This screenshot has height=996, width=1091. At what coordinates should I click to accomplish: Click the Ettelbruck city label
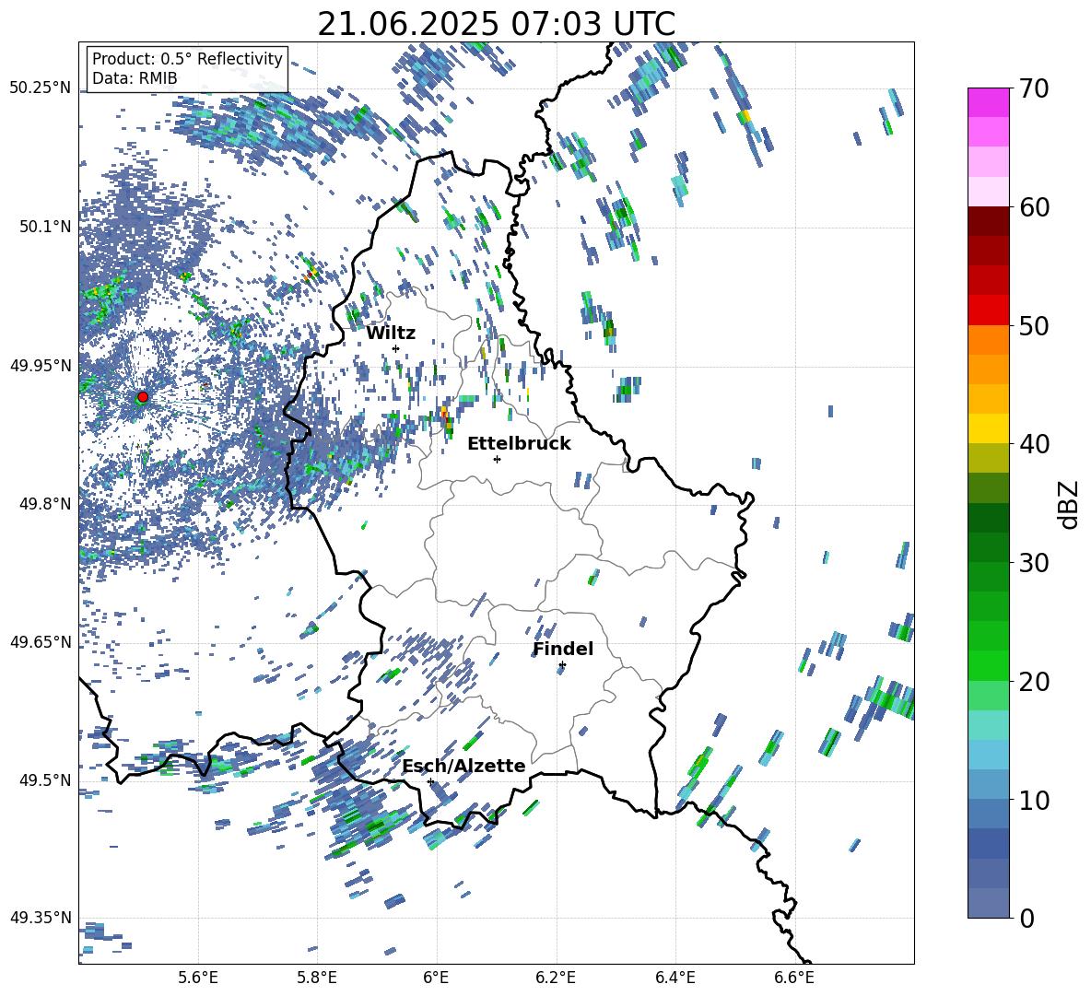(519, 444)
